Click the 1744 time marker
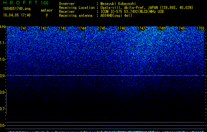The width and height of the screenshot is (207, 132). pyautogui.click(x=82, y=28)
